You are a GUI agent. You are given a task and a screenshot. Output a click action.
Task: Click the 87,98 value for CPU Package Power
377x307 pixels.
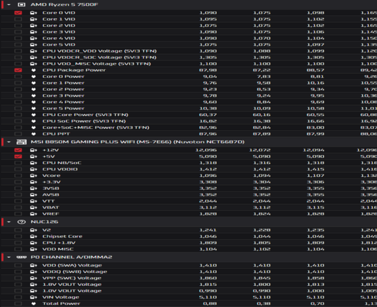208,70
